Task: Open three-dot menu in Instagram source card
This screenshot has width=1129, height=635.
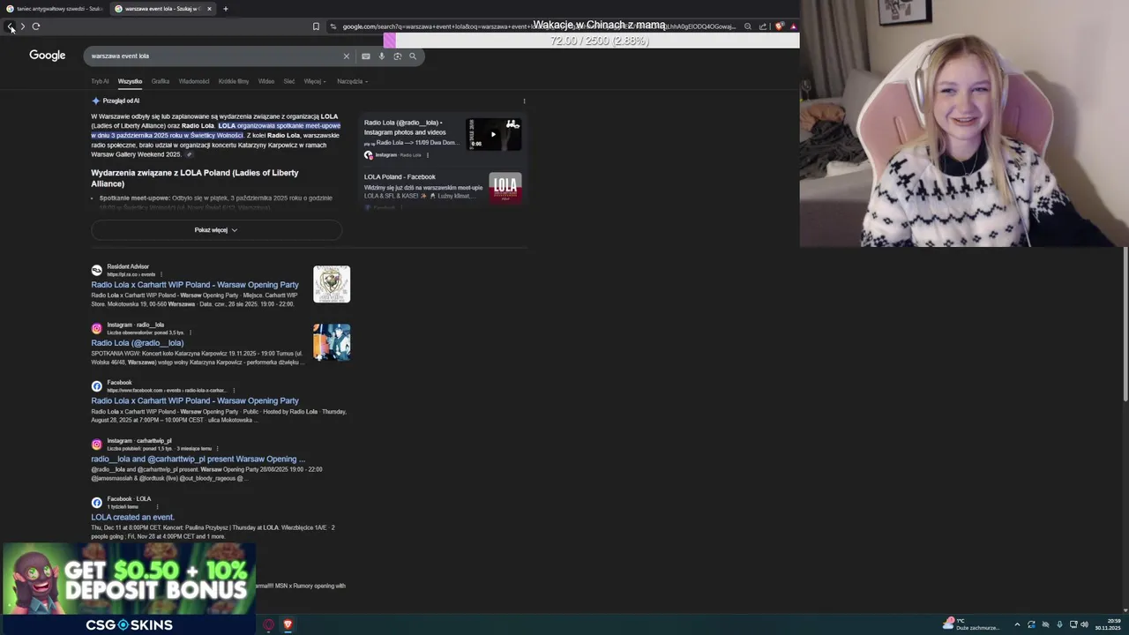Action: (x=428, y=154)
